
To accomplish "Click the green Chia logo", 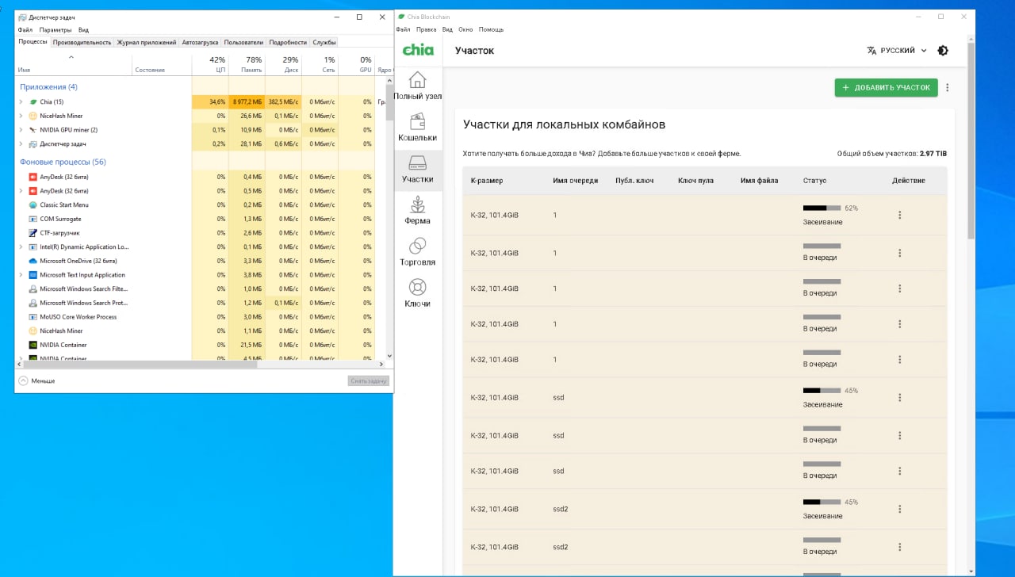I will (418, 50).
